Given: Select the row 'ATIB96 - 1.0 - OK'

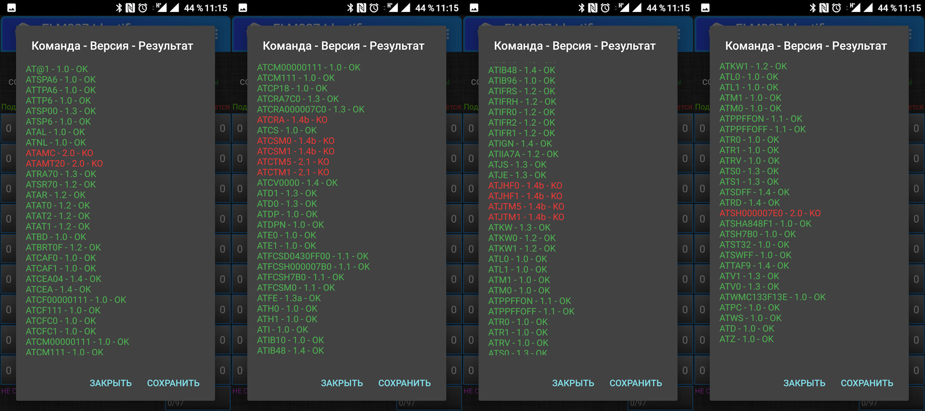Looking at the screenshot, I should click(522, 80).
